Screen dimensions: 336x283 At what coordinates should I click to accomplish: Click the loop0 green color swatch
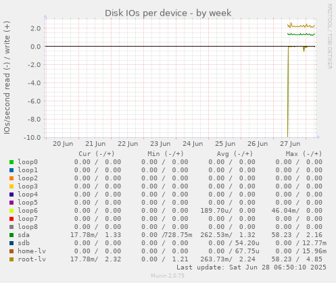(11, 162)
